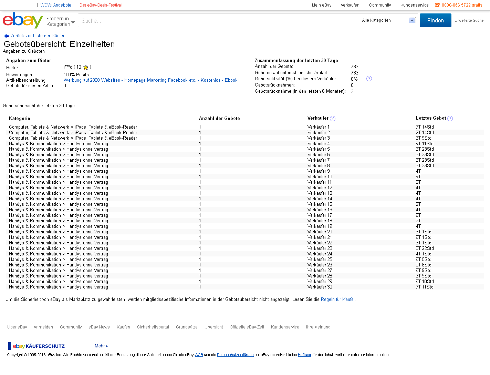This screenshot has height=375, width=490.
Task: Click the 100% Positiv rating text
Action: pos(76,75)
